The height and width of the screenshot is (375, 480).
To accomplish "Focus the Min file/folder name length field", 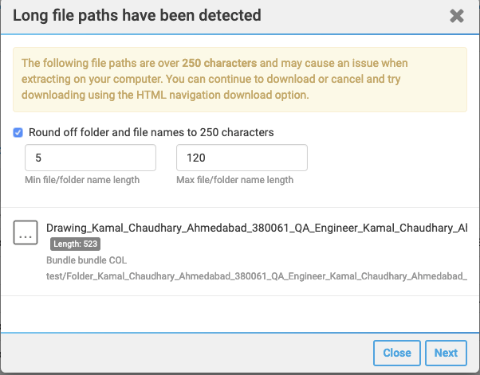I will (x=90, y=158).
